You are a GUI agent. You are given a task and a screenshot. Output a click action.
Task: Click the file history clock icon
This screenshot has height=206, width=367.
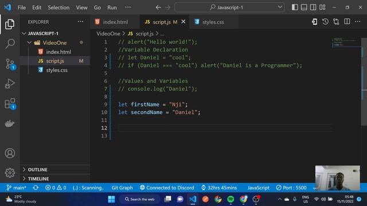(x=325, y=22)
